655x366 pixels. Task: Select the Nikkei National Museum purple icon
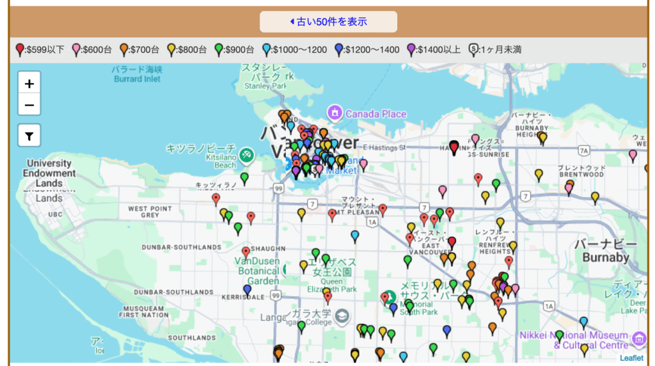(x=638, y=338)
